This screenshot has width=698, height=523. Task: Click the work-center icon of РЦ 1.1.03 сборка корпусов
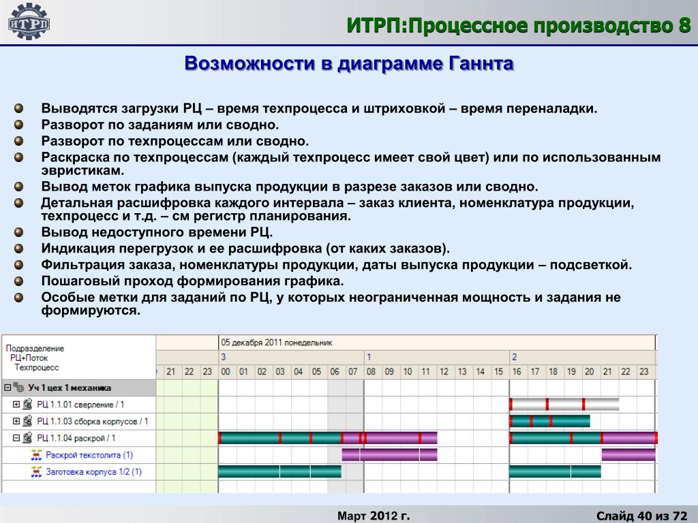[27, 421]
